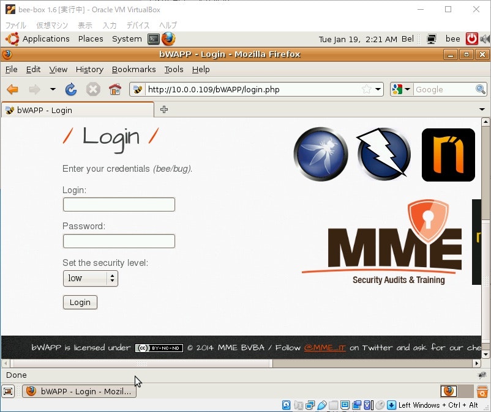Click the search magnifier icon
Viewport: 491px width, 412px height.
(481, 89)
